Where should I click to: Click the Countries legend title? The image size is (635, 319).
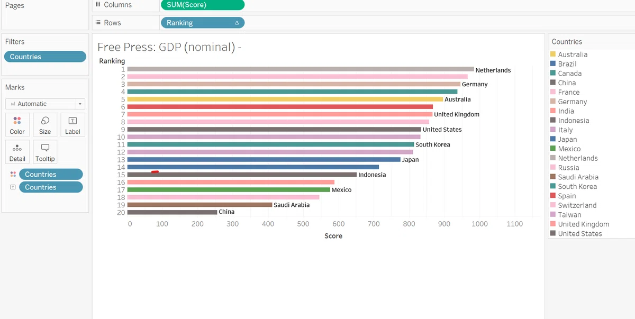567,42
